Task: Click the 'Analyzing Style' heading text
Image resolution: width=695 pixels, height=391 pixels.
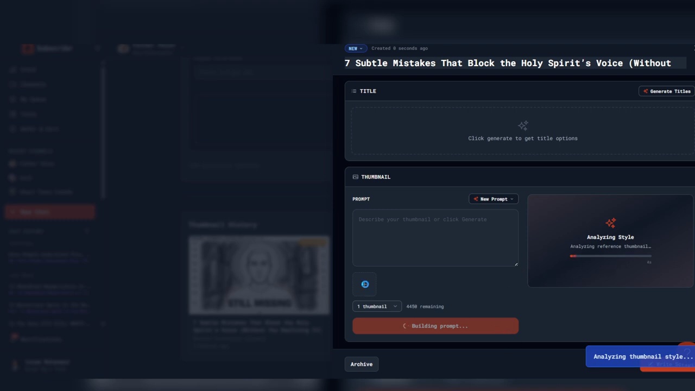Action: [610, 237]
